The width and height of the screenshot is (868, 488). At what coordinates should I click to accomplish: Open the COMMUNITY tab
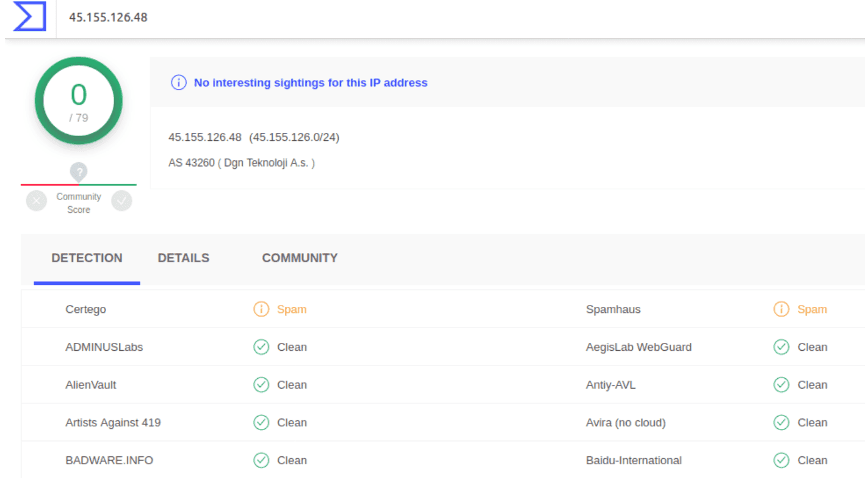tap(300, 258)
